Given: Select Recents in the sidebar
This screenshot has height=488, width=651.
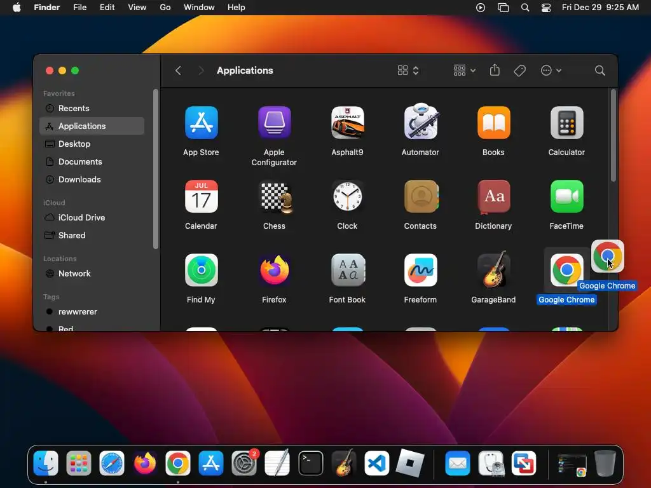Looking at the screenshot, I should click(92, 108).
